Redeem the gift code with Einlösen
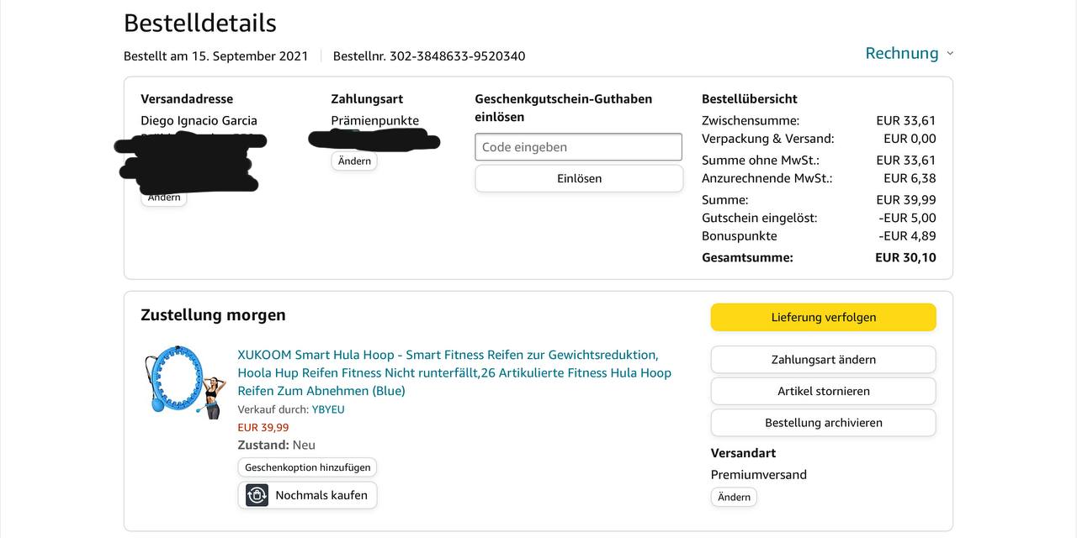Screen dimensions: 1077x538 click(579, 178)
